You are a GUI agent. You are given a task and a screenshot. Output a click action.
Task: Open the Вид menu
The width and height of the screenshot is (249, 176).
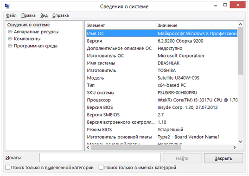click(x=44, y=15)
